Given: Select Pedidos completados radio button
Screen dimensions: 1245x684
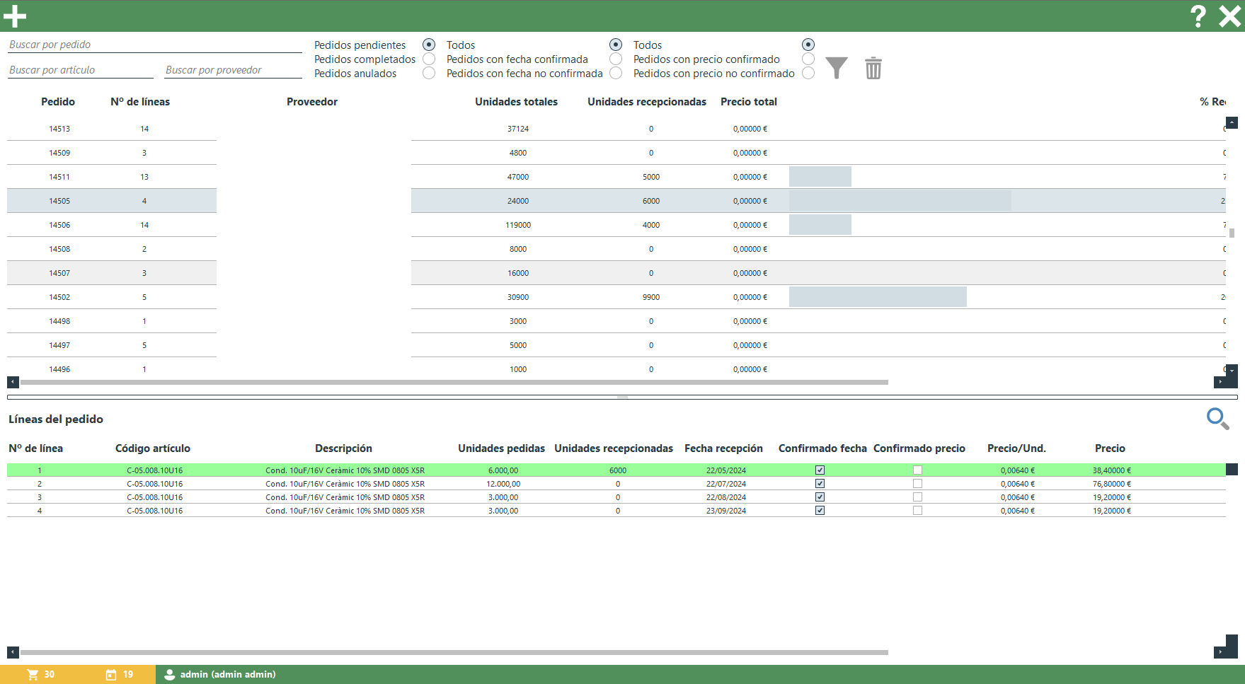Looking at the screenshot, I should (x=429, y=59).
